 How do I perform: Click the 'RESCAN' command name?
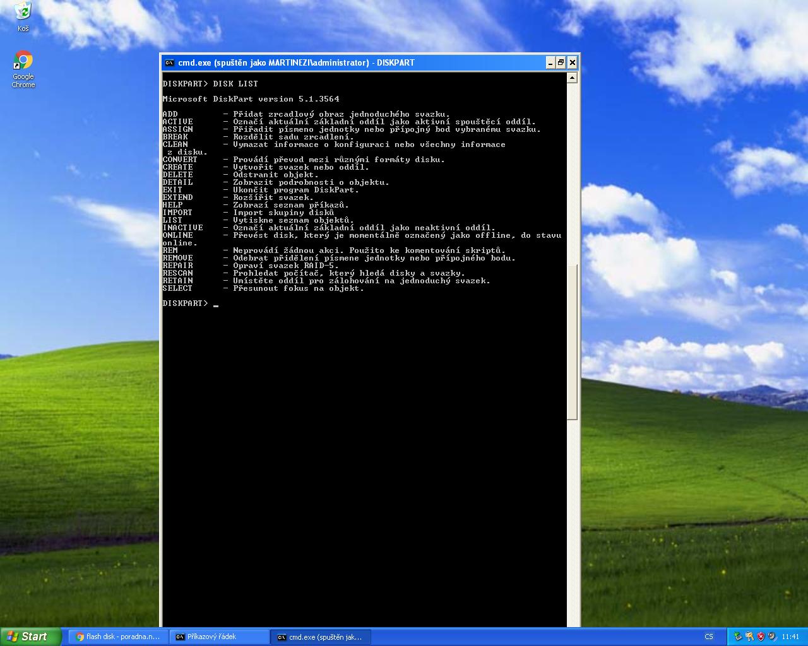click(178, 273)
